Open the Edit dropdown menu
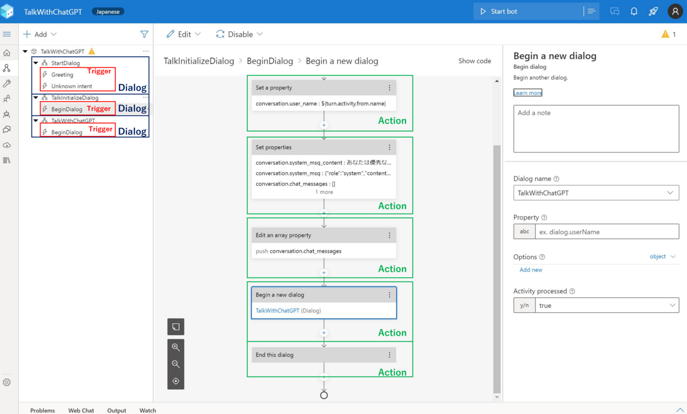Image resolution: width=687 pixels, height=414 pixels. pyautogui.click(x=184, y=34)
